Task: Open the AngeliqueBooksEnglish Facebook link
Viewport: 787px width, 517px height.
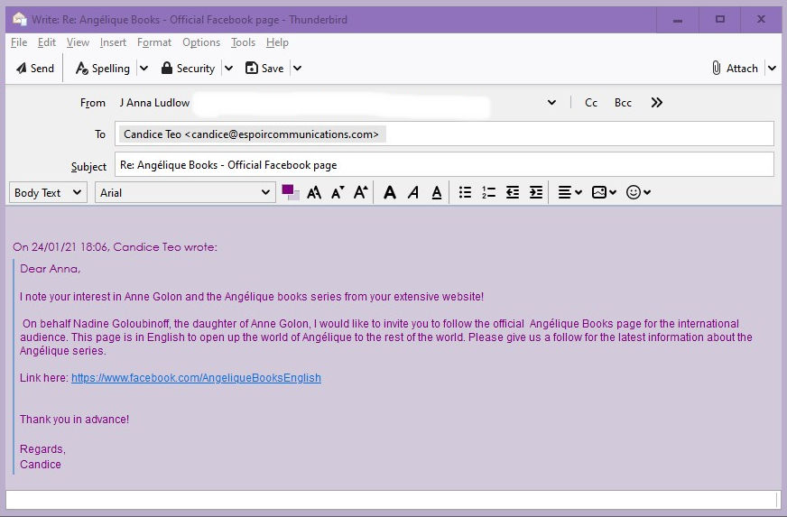Action: [196, 378]
